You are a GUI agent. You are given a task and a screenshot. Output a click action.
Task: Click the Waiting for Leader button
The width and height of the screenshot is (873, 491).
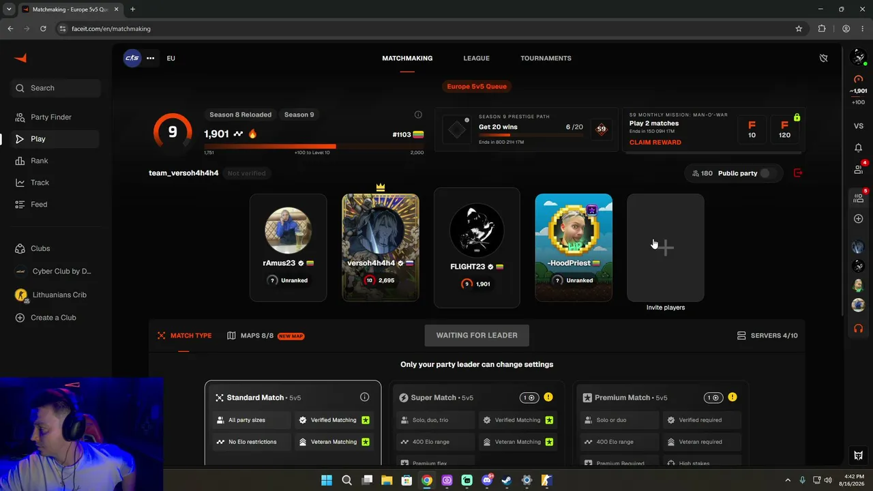(x=477, y=336)
